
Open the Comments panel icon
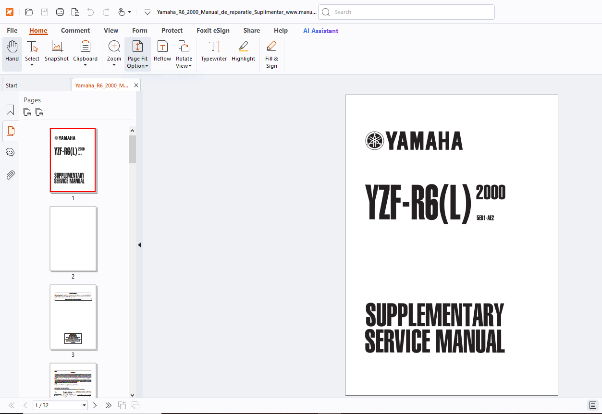click(x=10, y=153)
